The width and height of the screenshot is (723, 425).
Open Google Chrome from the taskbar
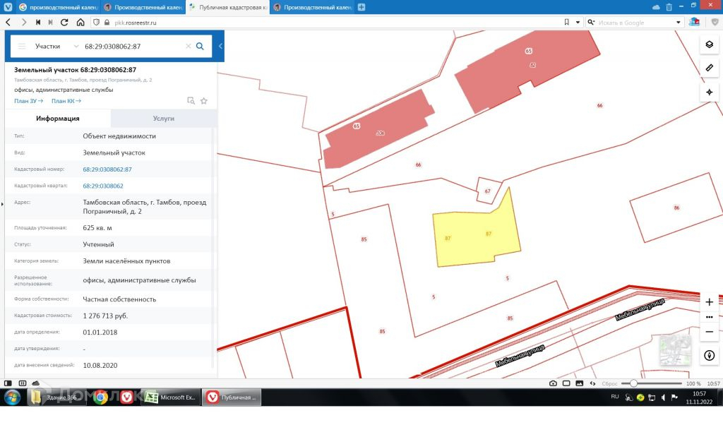coord(100,397)
